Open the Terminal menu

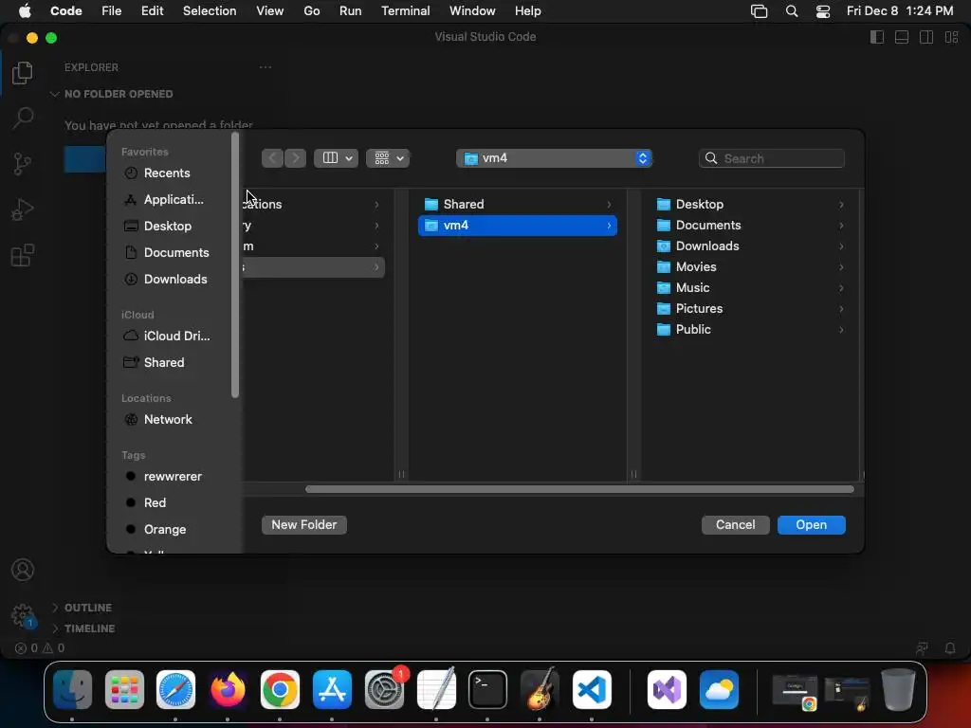point(405,11)
